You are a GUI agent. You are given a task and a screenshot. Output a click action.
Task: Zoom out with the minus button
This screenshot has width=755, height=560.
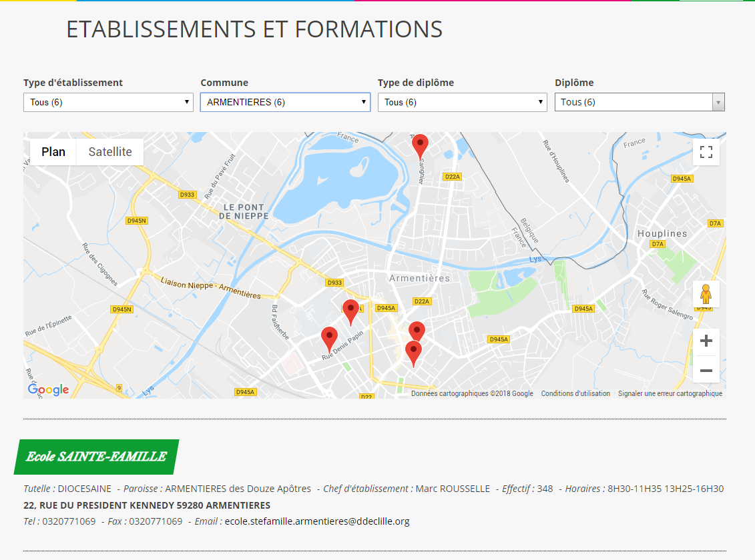click(706, 370)
